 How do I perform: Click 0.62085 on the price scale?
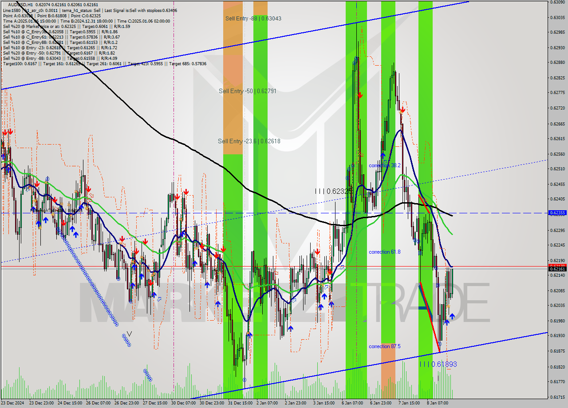[x=558, y=290]
